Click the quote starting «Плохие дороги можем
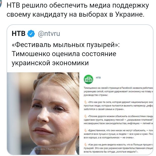 pyautogui.click(x=118, y=120)
